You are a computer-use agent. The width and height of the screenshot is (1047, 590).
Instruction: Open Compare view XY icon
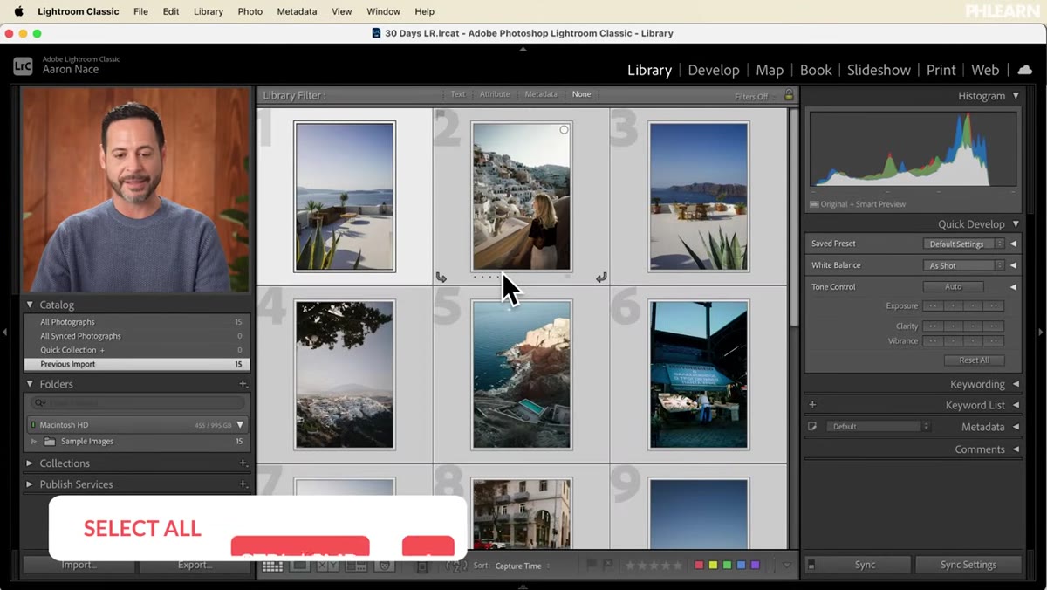click(327, 566)
